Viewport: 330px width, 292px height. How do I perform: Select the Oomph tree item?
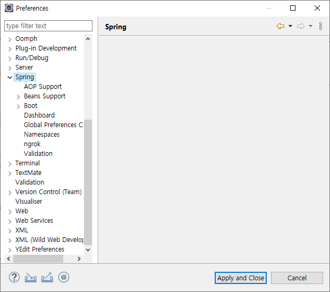click(26, 39)
